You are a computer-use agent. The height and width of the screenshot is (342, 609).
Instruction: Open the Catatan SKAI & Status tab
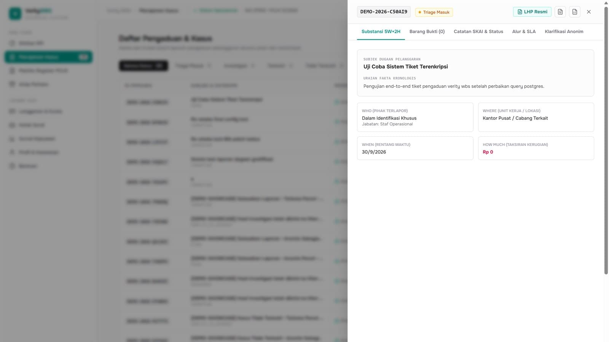[x=478, y=32]
